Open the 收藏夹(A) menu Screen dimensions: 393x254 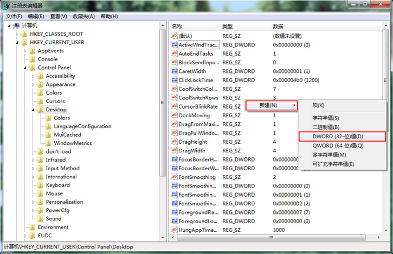83,16
